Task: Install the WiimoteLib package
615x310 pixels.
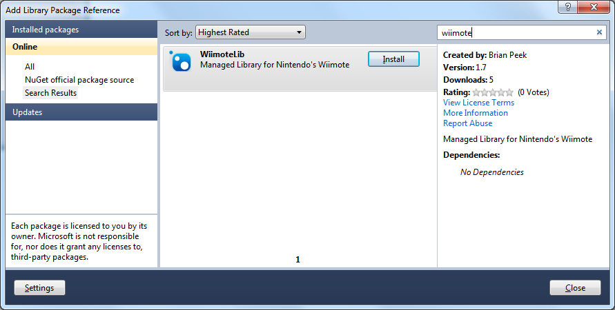Action: coord(393,59)
